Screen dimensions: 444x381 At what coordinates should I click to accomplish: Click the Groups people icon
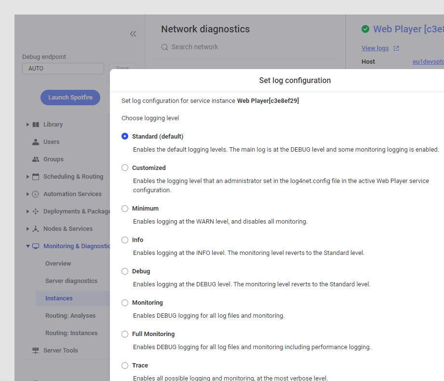tap(36, 159)
